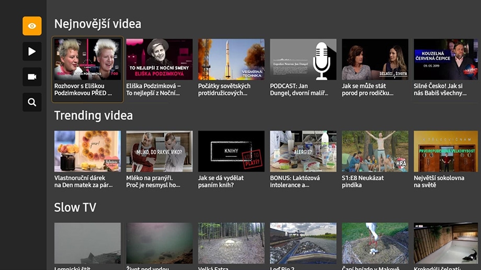The width and height of the screenshot is (481, 270).
Task: Open the Velká Fatra forest thumbnail
Action: pyautogui.click(x=231, y=243)
